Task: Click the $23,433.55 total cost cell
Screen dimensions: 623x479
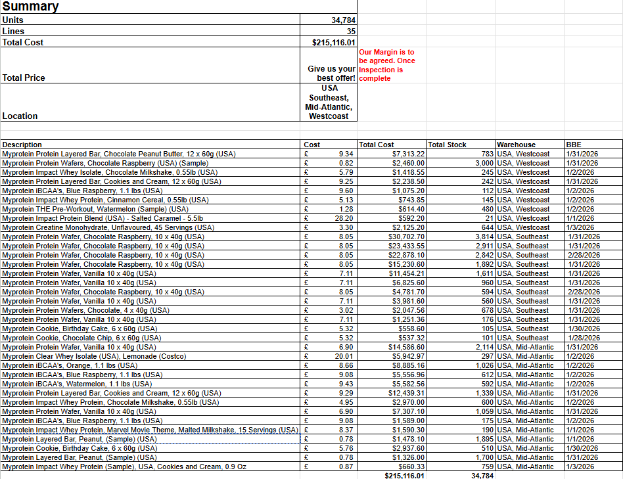Action: (x=392, y=246)
